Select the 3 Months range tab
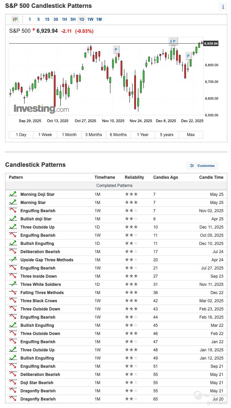The image size is (231, 408). pyautogui.click(x=94, y=135)
